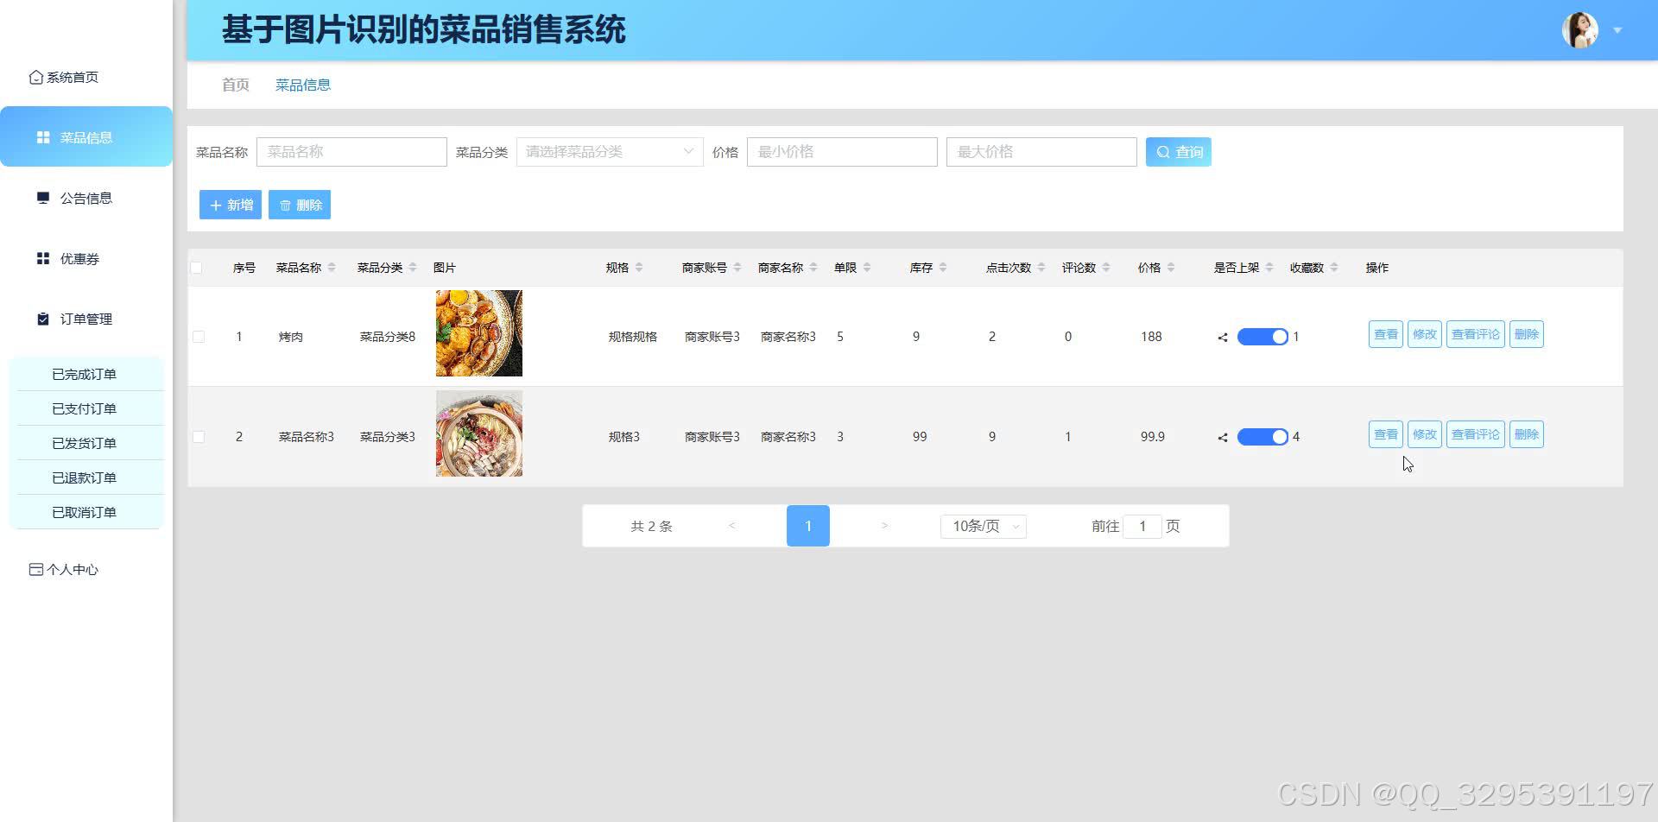The image size is (1658, 822).
Task: Click the 公告信息 announcement icon
Action: [44, 198]
